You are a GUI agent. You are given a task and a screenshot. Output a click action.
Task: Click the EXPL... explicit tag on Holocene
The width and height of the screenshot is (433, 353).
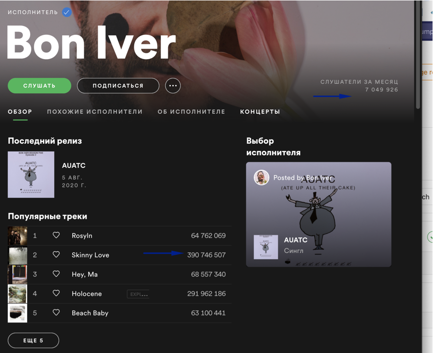tap(138, 294)
